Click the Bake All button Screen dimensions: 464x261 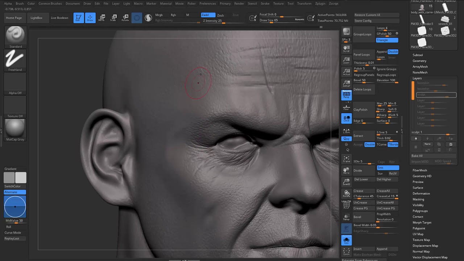coord(434,156)
